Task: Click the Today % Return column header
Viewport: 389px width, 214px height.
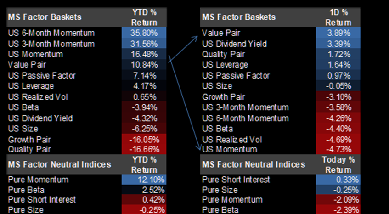Action: [338, 164]
